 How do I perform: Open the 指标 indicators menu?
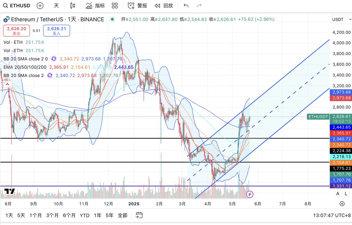95,6
